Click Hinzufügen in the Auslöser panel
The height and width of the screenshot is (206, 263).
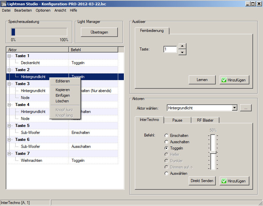tap(234, 80)
